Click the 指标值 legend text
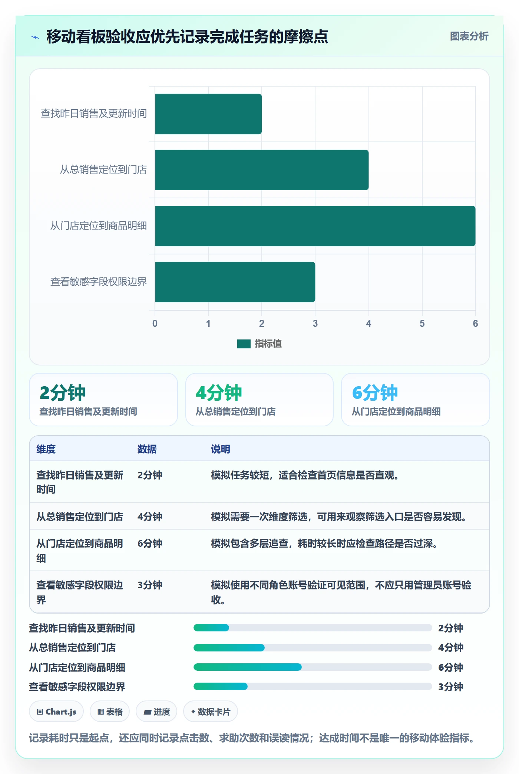 coord(268,344)
